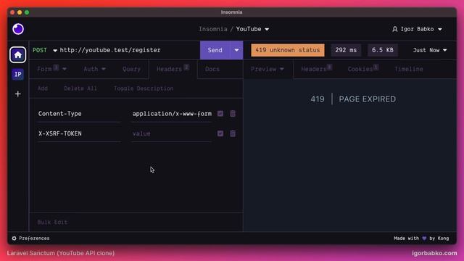Disable the Content-Type header checkbox
The image size is (464, 261).
coord(220,114)
